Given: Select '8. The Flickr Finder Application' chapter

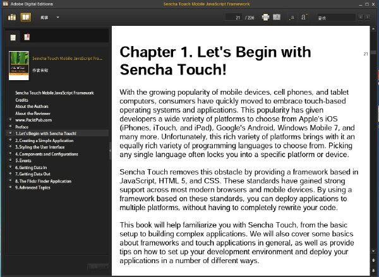Looking at the screenshot, I should tap(43, 181).
